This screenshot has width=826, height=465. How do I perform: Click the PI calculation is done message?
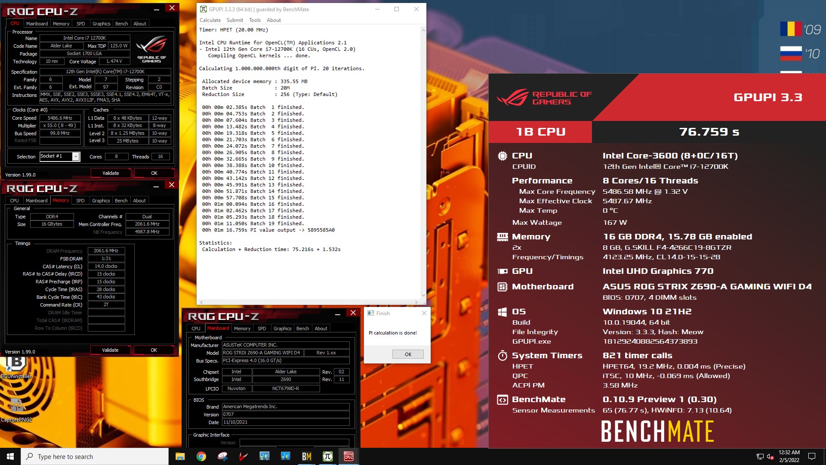coord(393,333)
